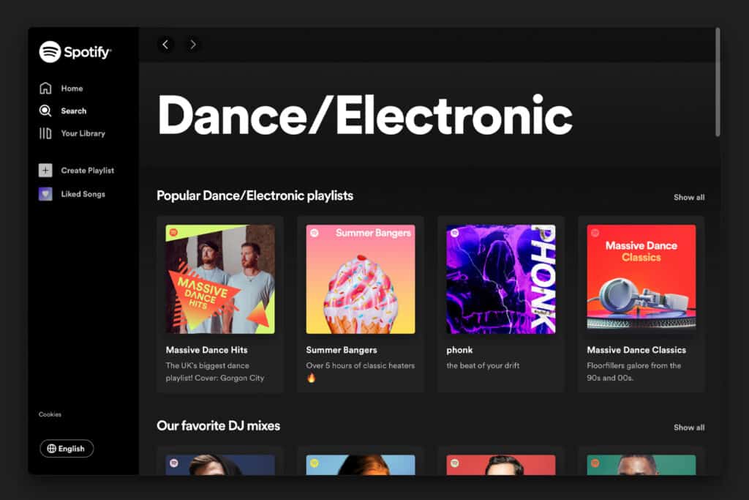Click the Dance/Electronic page title
749x500 pixels.
tap(365, 115)
